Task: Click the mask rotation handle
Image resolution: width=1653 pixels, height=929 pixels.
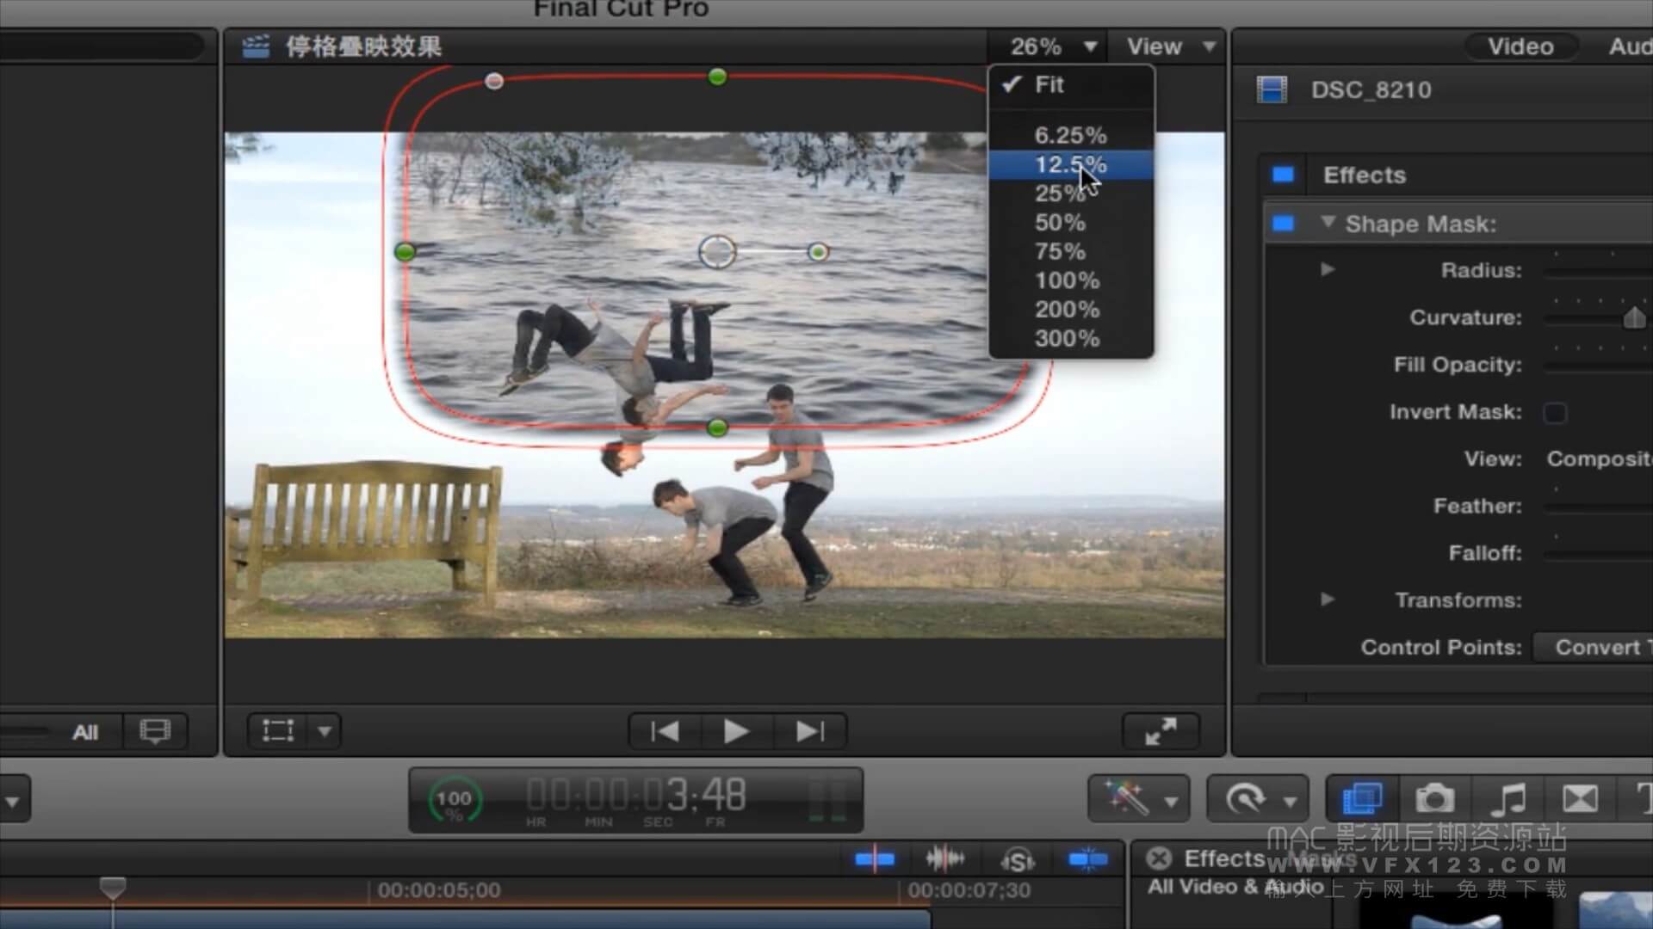Action: click(818, 252)
